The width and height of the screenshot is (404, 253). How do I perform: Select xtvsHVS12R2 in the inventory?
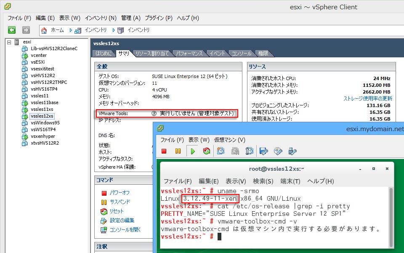45,143
